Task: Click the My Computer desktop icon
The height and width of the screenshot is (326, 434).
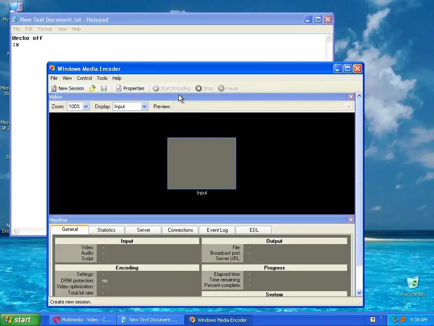Action: coord(16,7)
